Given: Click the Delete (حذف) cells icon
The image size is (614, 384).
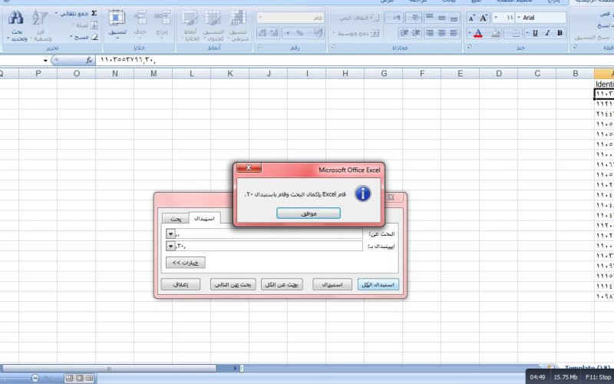Looking at the screenshot, I should coord(140,18).
